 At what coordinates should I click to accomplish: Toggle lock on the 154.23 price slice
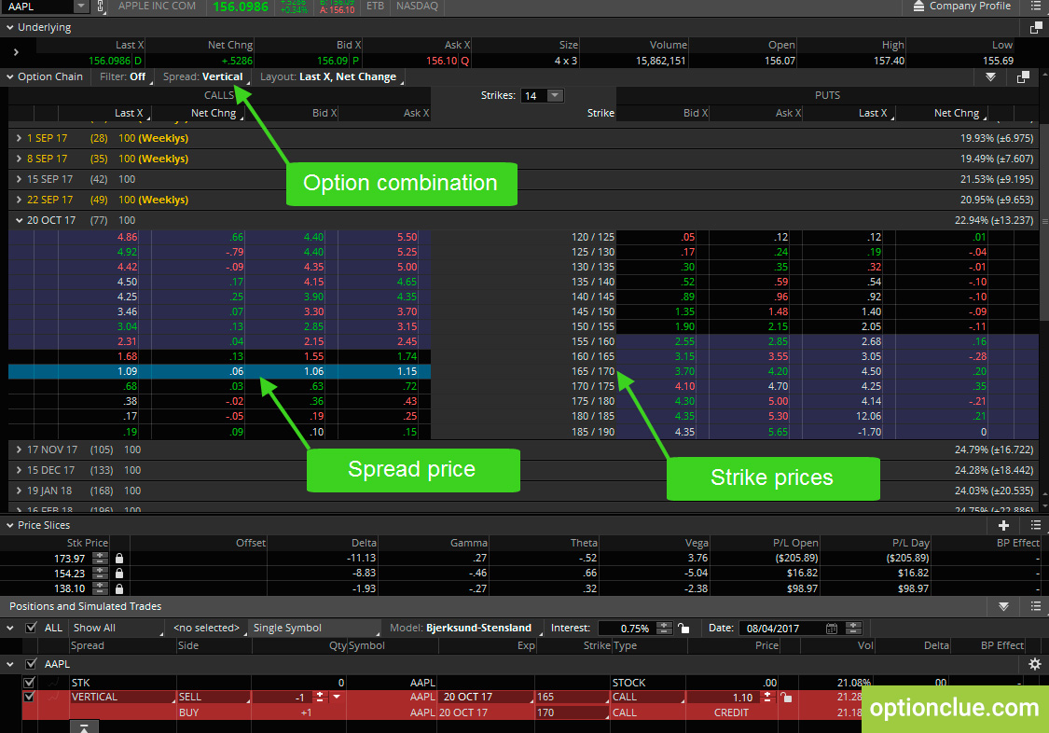click(119, 574)
